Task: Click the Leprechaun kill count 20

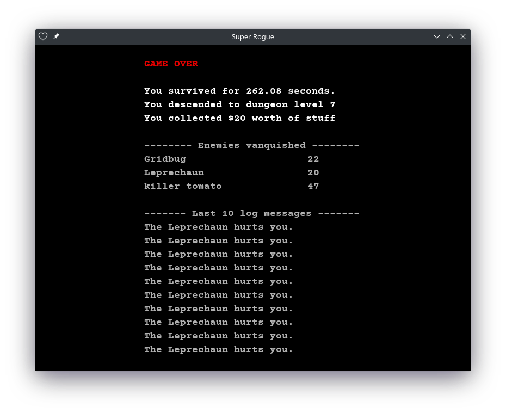Action: (x=313, y=172)
